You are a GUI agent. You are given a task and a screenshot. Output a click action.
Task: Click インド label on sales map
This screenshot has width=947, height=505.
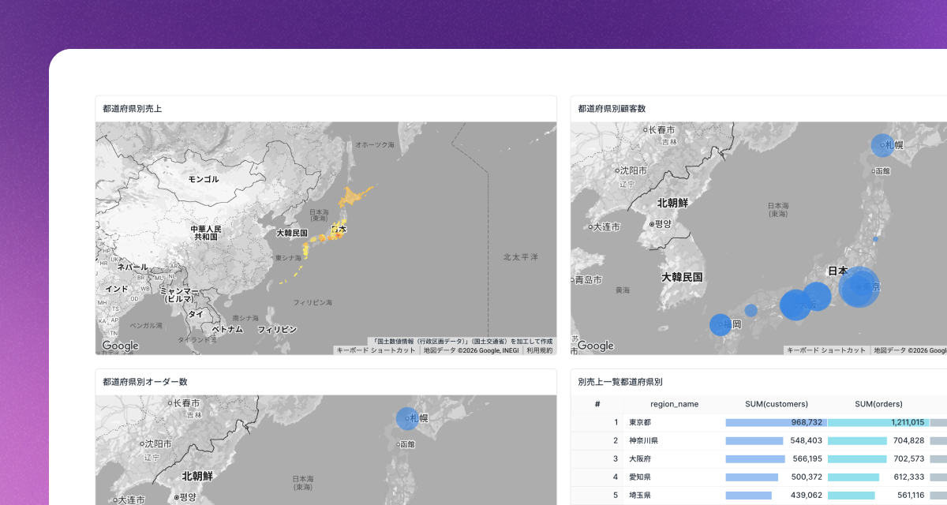117,289
